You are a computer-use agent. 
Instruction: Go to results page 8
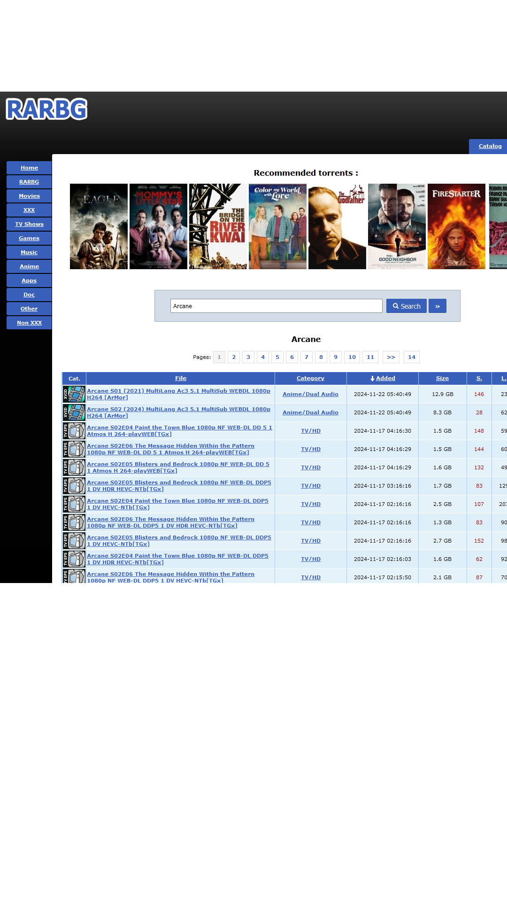[321, 357]
